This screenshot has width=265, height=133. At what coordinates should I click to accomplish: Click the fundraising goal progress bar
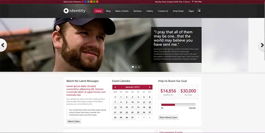click(178, 105)
